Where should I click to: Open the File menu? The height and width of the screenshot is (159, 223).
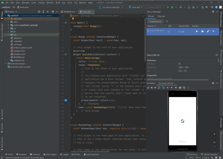pos(7,3)
